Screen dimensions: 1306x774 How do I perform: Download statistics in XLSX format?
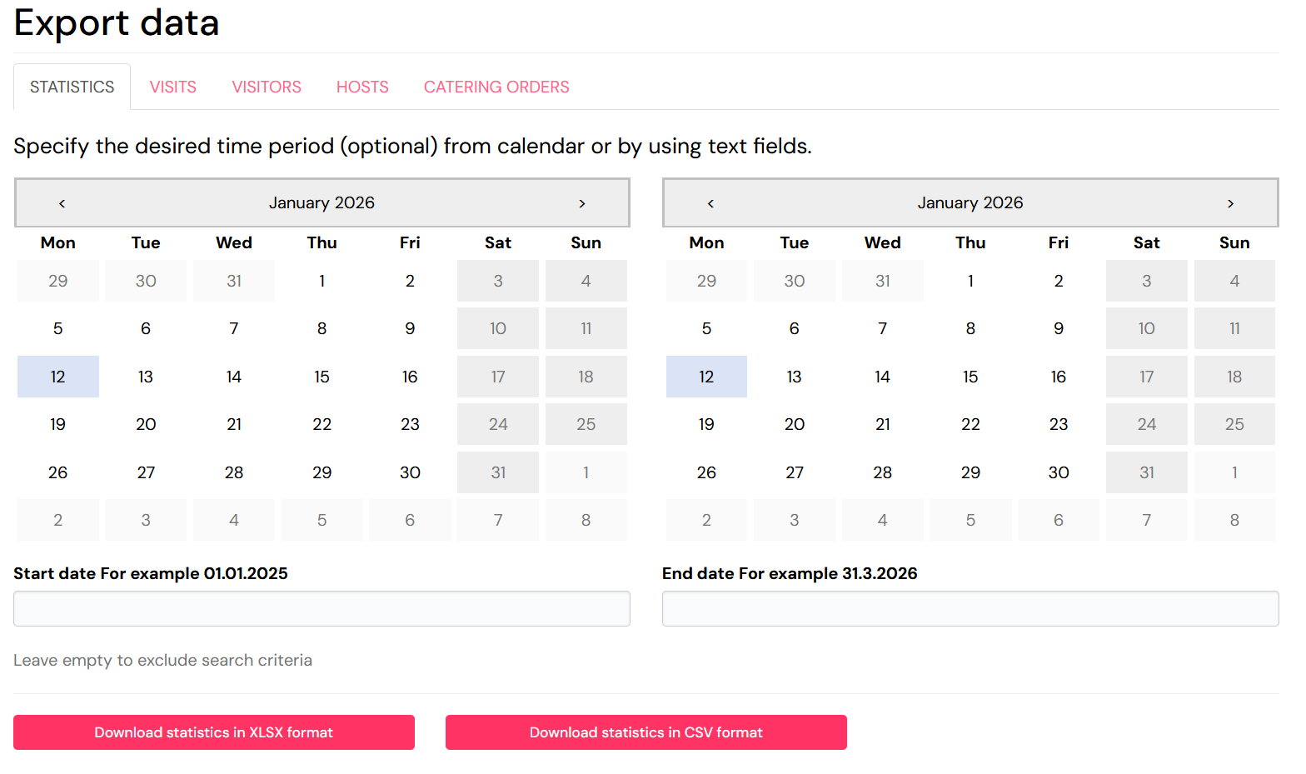(x=214, y=732)
